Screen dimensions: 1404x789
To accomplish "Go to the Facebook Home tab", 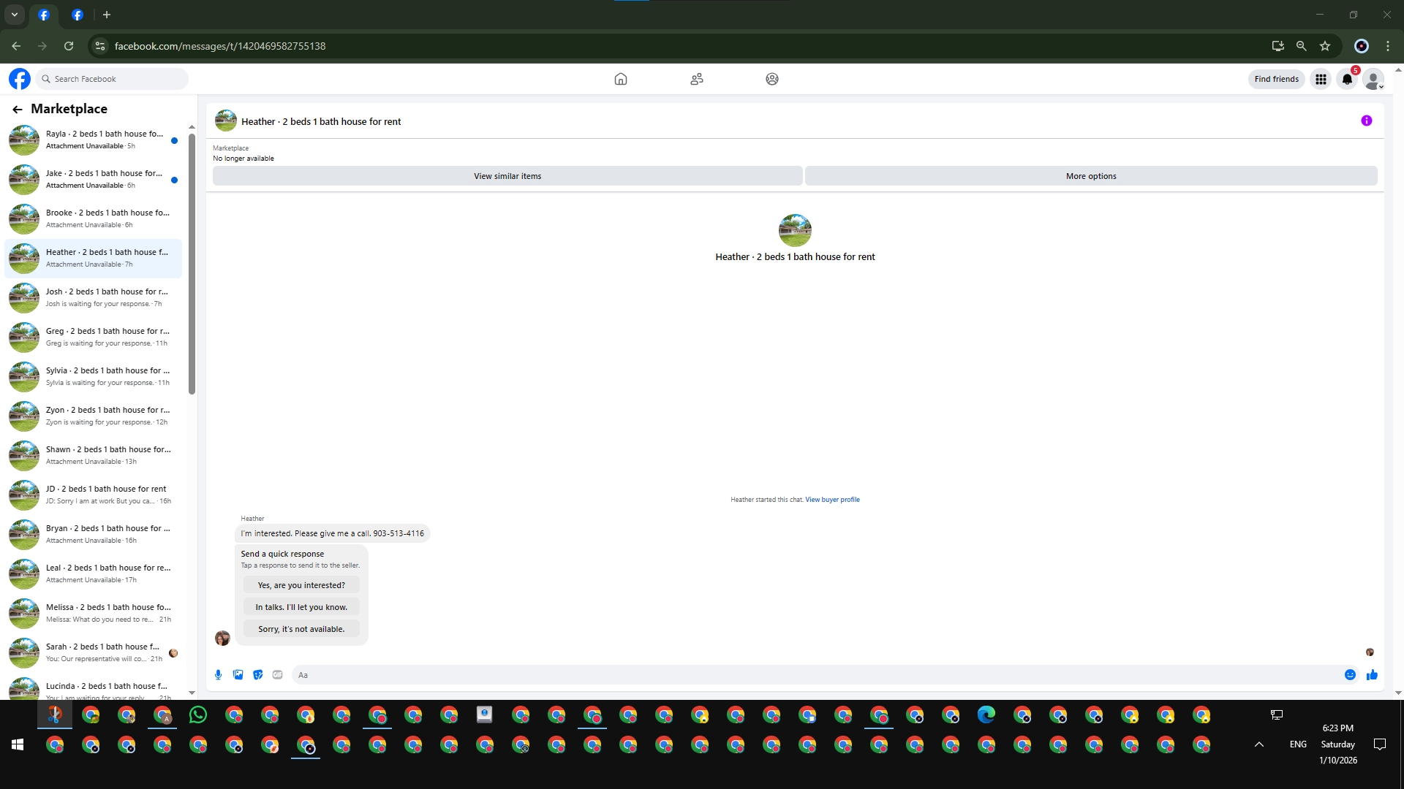I will click(x=620, y=79).
